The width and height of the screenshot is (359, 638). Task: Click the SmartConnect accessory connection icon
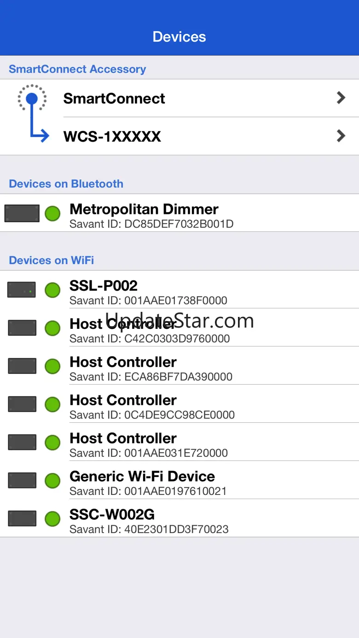[x=33, y=113]
